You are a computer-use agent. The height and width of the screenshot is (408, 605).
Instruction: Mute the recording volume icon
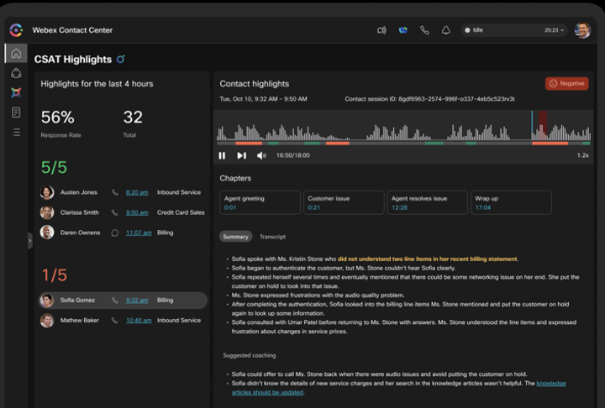click(261, 155)
